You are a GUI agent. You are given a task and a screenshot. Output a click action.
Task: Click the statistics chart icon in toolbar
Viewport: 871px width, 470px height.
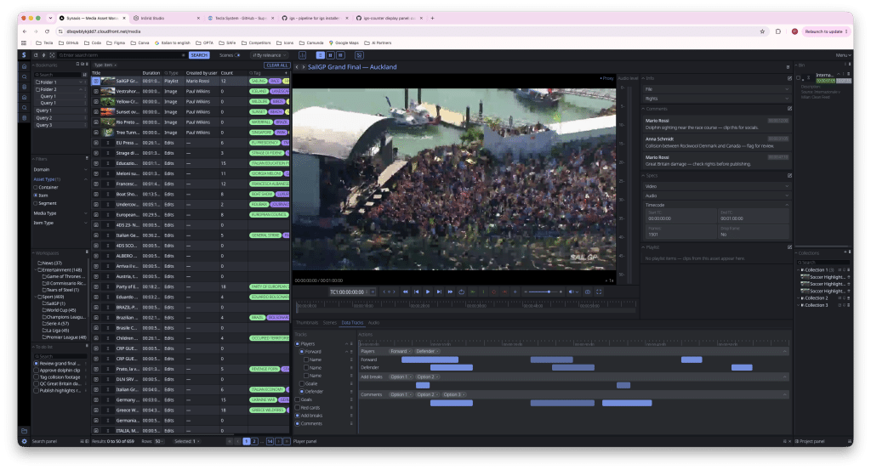[302, 55]
